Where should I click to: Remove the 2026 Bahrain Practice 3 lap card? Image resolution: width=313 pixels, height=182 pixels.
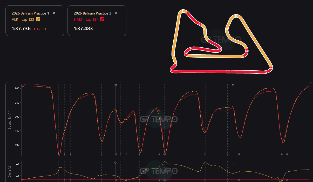pos(116,13)
